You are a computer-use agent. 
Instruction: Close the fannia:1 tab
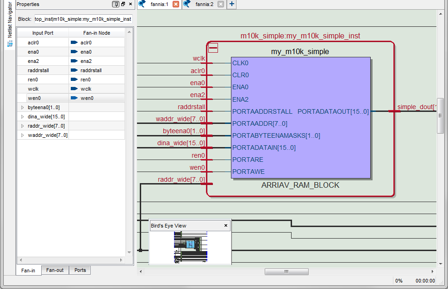[x=175, y=4]
